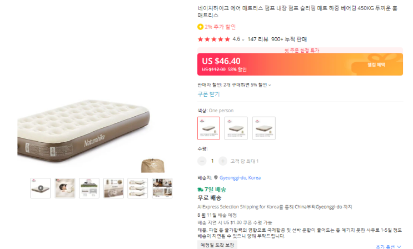This screenshot has width=413, height=249.
Task: Select the pillow close-up thumbnail
Action: point(65,188)
